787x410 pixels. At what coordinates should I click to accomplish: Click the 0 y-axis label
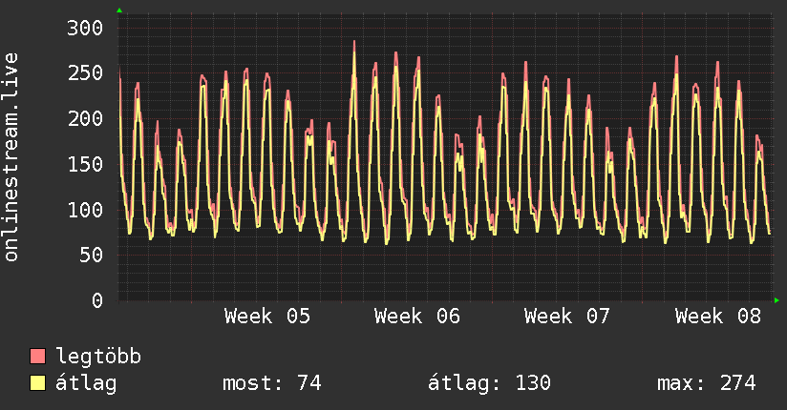click(97, 300)
